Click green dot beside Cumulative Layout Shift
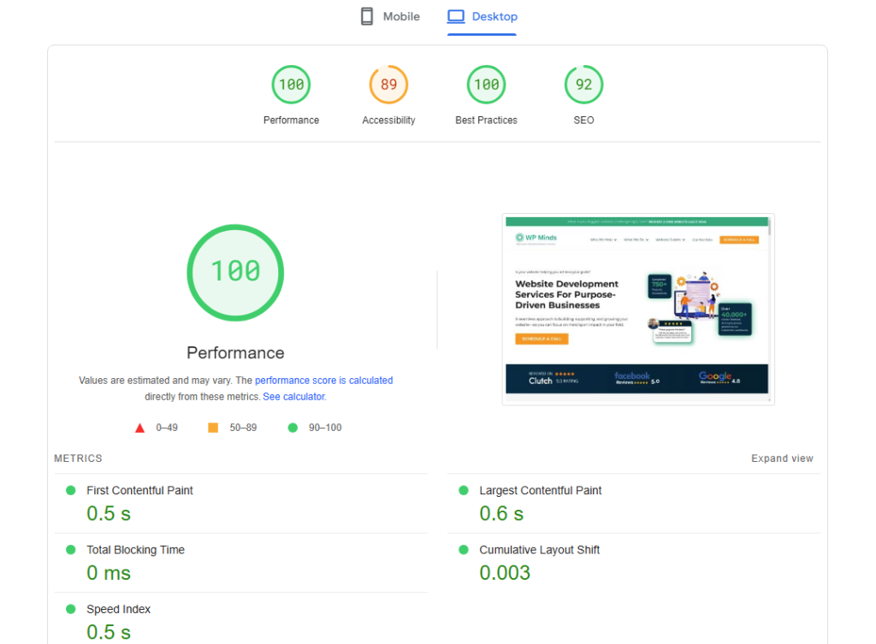The height and width of the screenshot is (644, 876). point(463,550)
